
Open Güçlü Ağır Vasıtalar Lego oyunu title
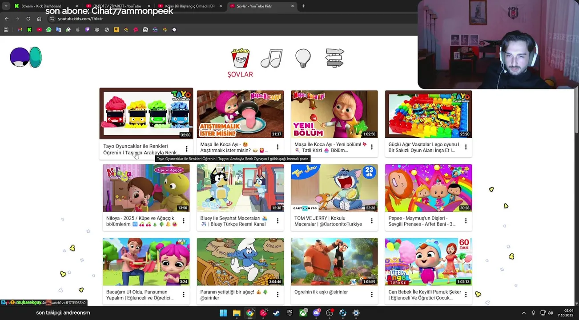coord(424,147)
